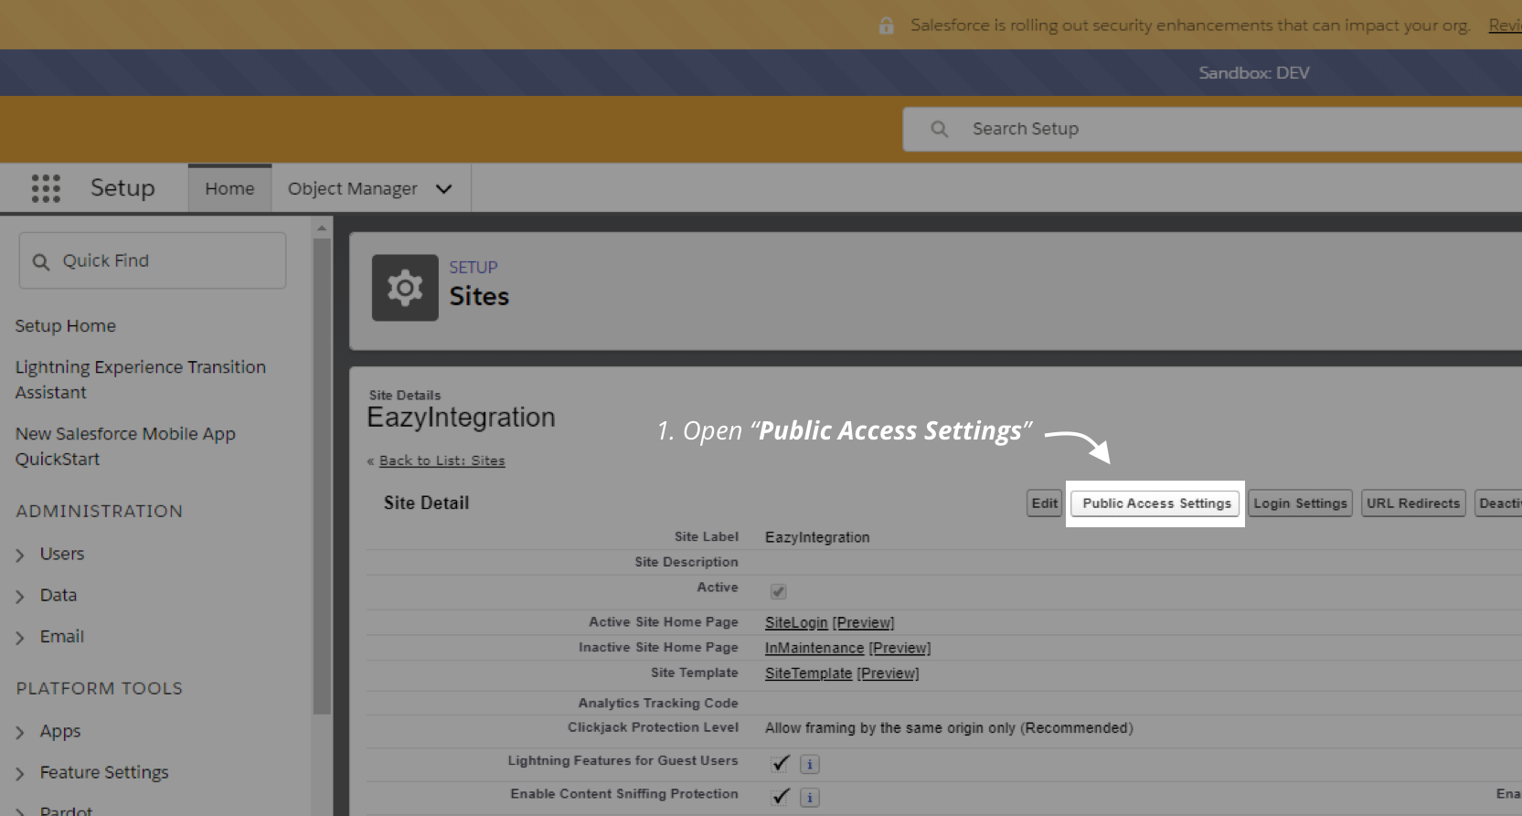This screenshot has height=816, width=1522.
Task: Focus the Search Setup field
Action: 1212,129
